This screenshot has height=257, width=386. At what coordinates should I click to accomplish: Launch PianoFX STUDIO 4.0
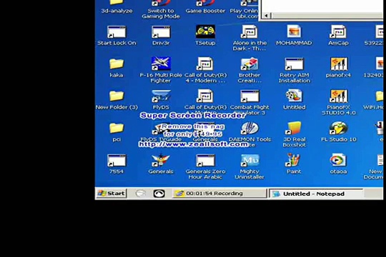(x=338, y=96)
